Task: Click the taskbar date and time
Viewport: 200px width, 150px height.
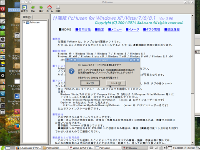Action: pyautogui.click(x=184, y=148)
